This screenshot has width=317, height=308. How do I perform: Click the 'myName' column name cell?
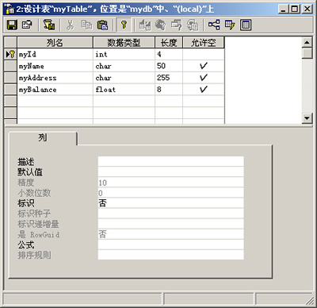tap(55, 66)
